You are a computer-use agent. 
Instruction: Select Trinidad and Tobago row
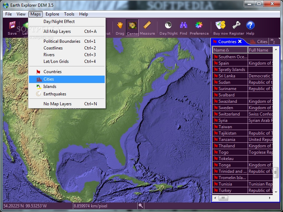click(x=243, y=171)
